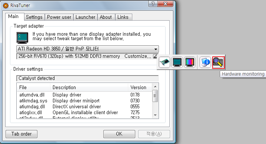Click the help question mark button
266x144 pixels.
click(153, 4)
